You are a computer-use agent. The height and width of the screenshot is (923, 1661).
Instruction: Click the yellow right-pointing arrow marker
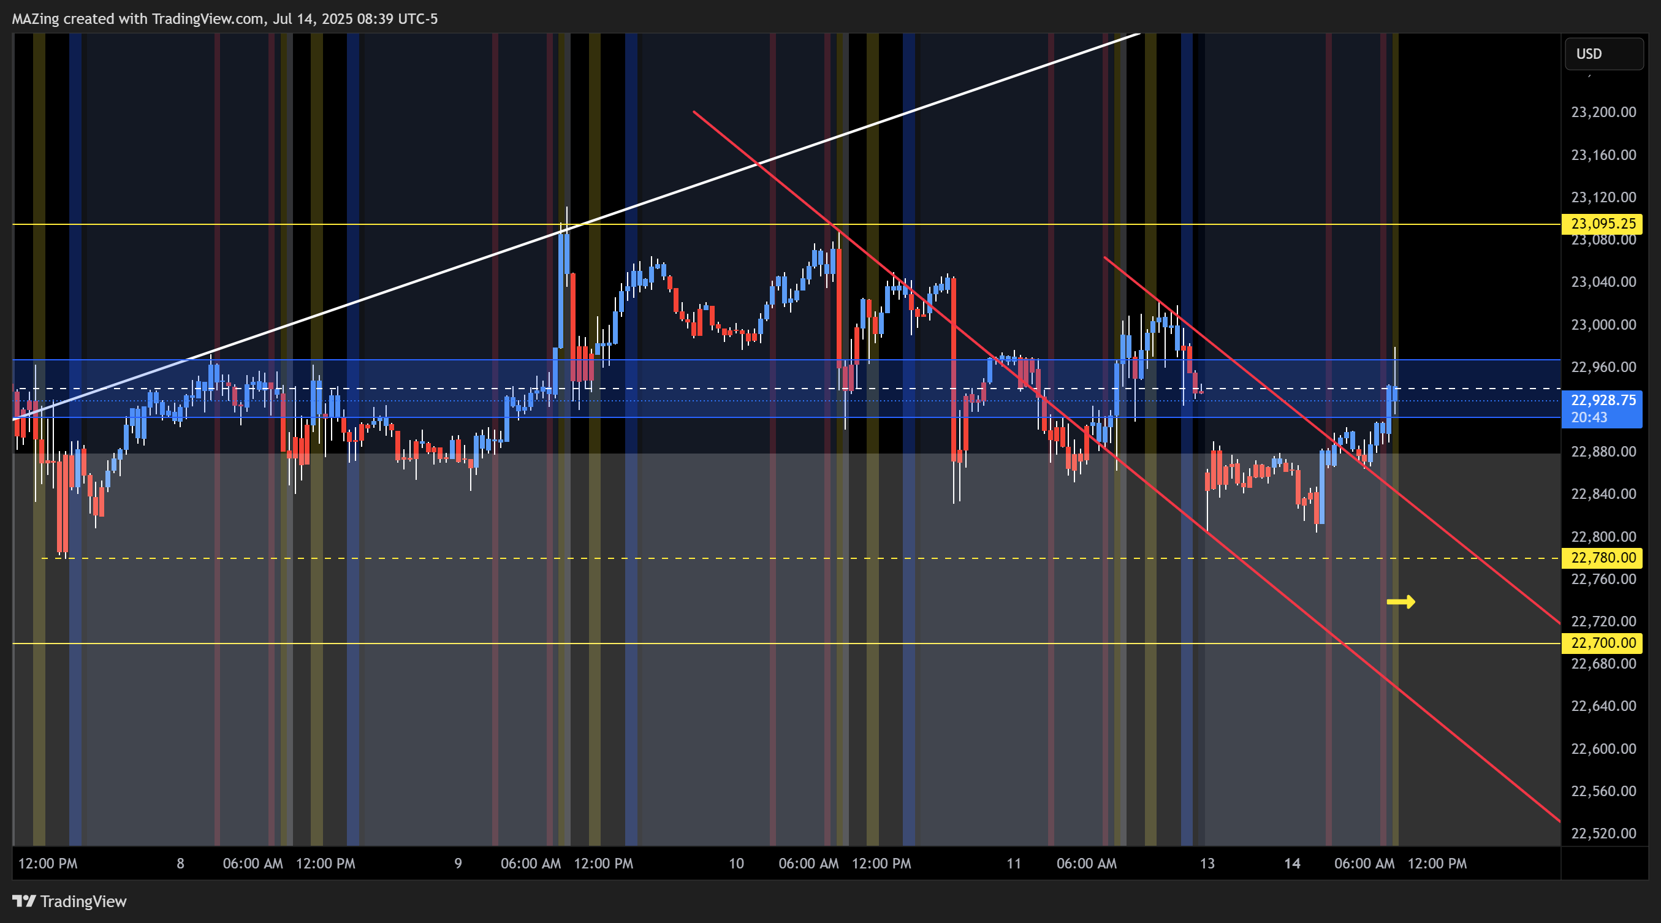pyautogui.click(x=1401, y=601)
